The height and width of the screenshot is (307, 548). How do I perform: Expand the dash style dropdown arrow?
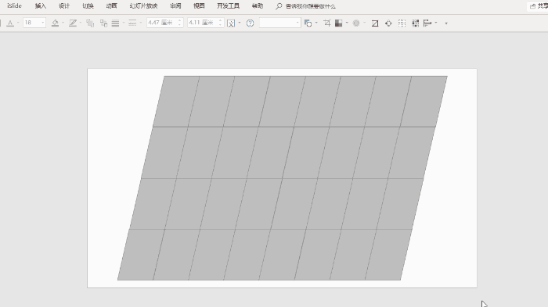(141, 23)
